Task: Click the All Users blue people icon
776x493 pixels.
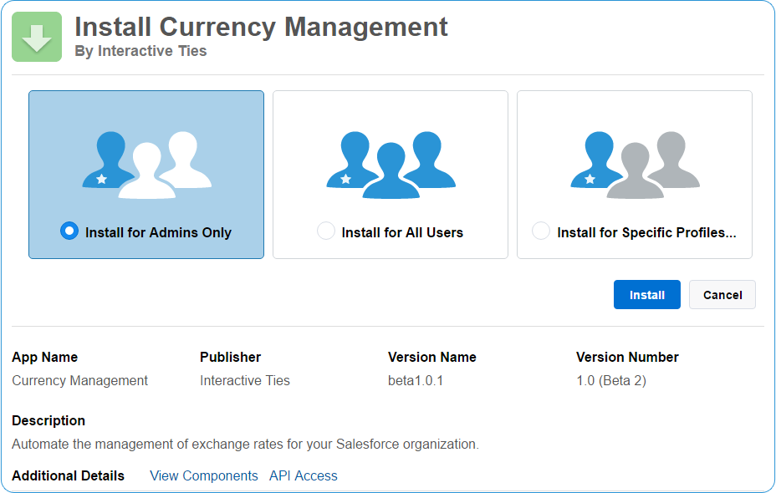Action: pyautogui.click(x=391, y=165)
